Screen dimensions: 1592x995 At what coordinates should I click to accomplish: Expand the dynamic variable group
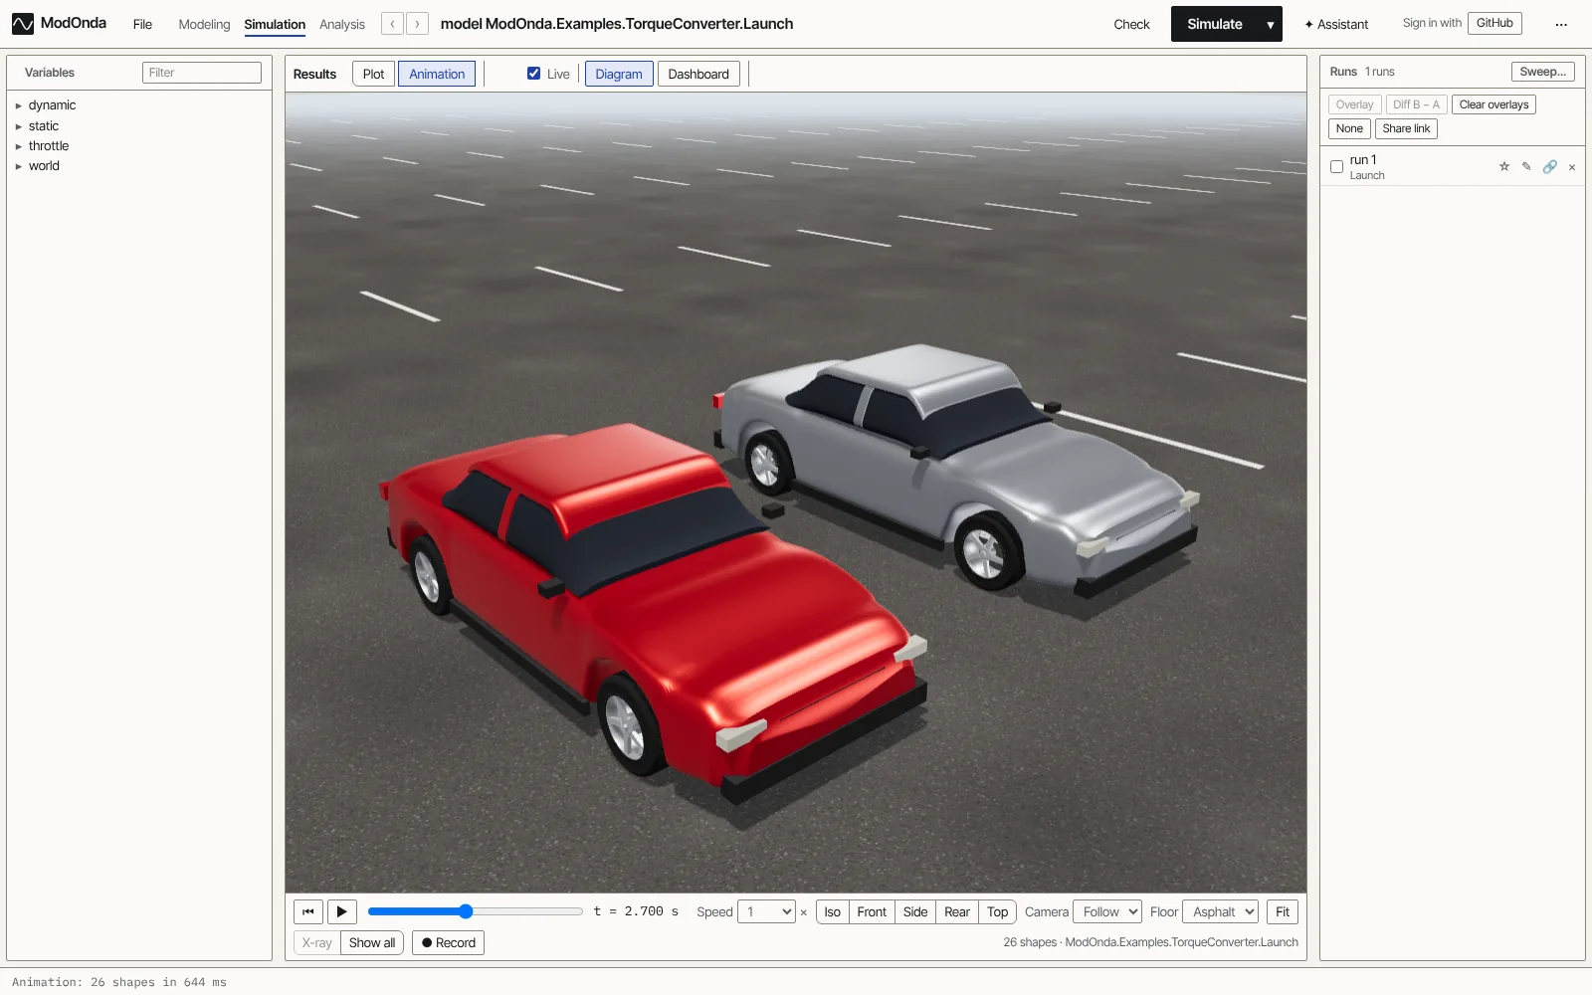click(x=18, y=105)
